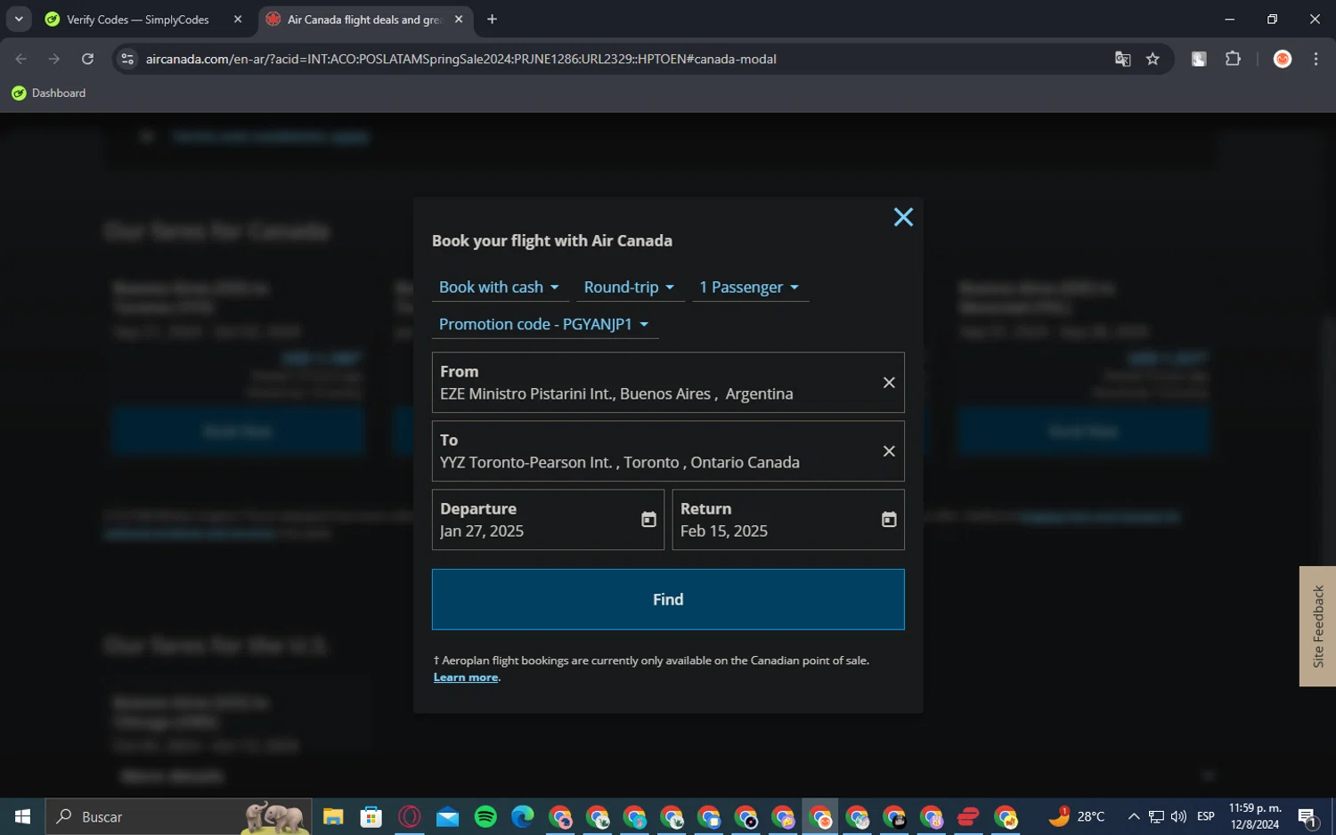Open the Extensions puzzle icon
1336x835 pixels.
click(1233, 59)
